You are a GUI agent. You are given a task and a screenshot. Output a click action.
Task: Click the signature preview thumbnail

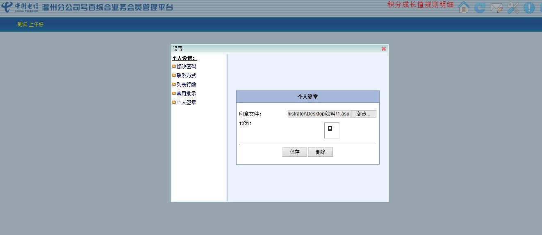click(332, 131)
